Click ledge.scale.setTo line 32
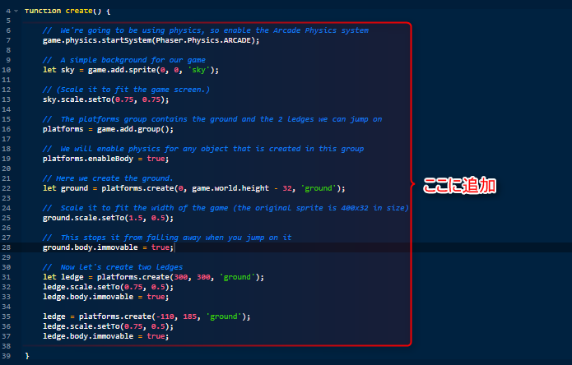The image size is (572, 365). coord(108,287)
